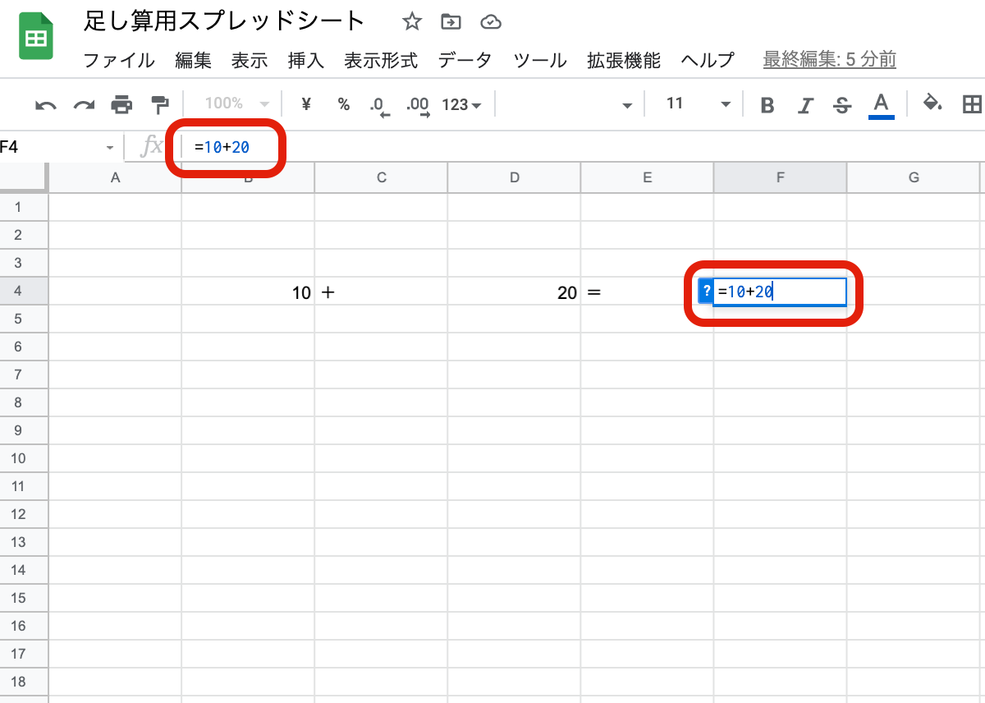Screen dimensions: 985x703
Task: Open the Google Sheets home icon
Action: (36, 38)
